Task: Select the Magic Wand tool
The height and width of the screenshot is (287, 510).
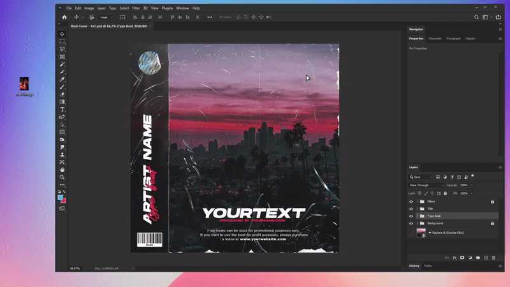Action: [62, 64]
